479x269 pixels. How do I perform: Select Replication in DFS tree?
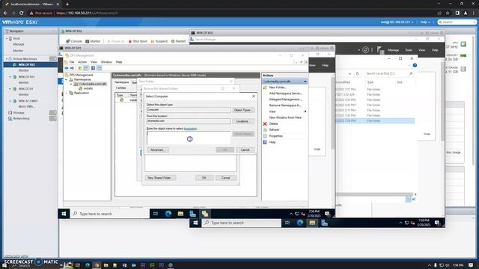click(x=82, y=93)
